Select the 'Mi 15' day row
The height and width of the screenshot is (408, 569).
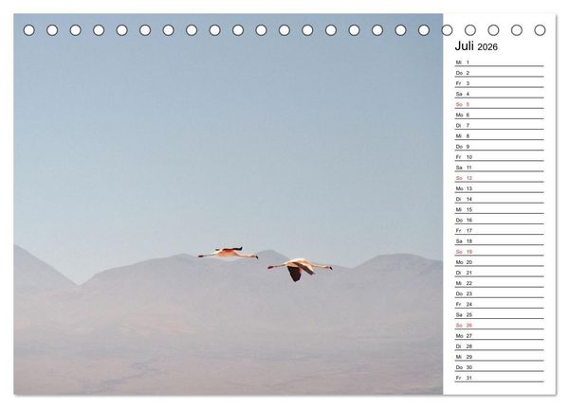pyautogui.click(x=500, y=209)
